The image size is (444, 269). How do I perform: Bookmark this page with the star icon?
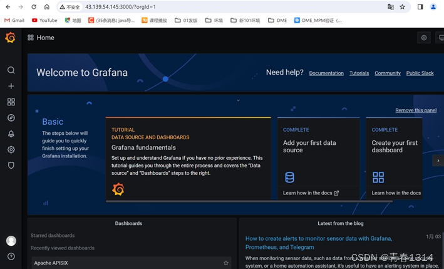(x=403, y=7)
